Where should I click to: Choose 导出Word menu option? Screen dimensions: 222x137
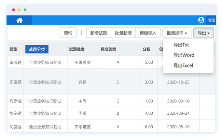[x=183, y=55]
